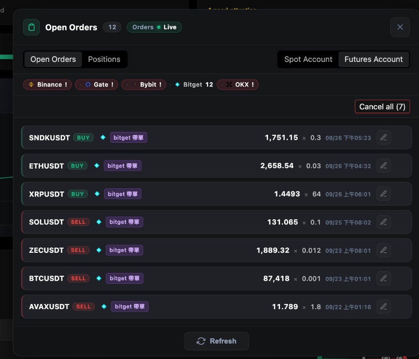Filter orders by Bitget exchange
Screen dimensions: 419x359
pyautogui.click(x=194, y=85)
